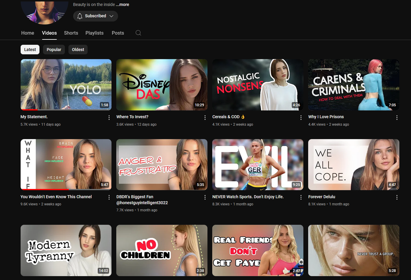Click the Why I Love Prisons title

pyautogui.click(x=326, y=117)
